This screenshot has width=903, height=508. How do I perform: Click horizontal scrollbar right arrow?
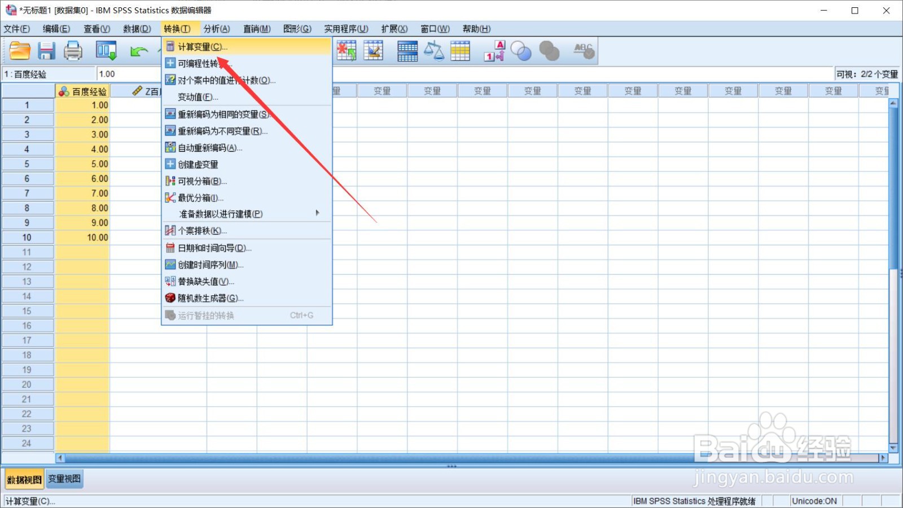[883, 458]
